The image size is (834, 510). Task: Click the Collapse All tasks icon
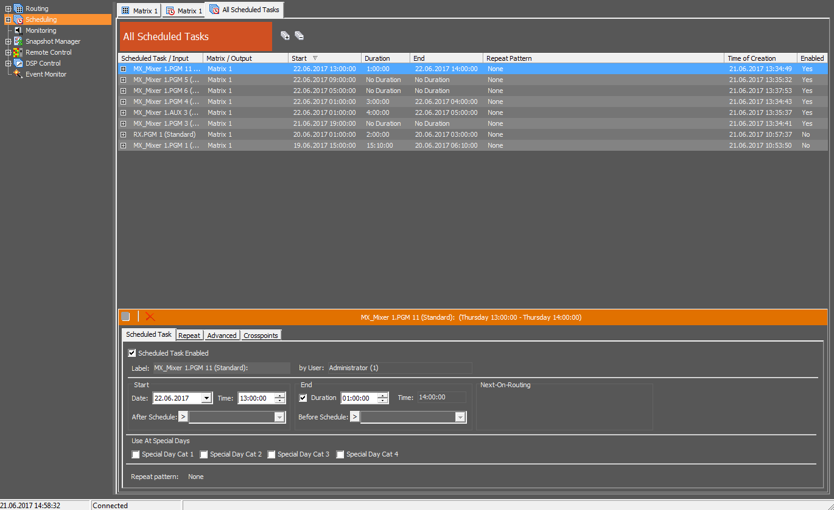click(x=299, y=36)
